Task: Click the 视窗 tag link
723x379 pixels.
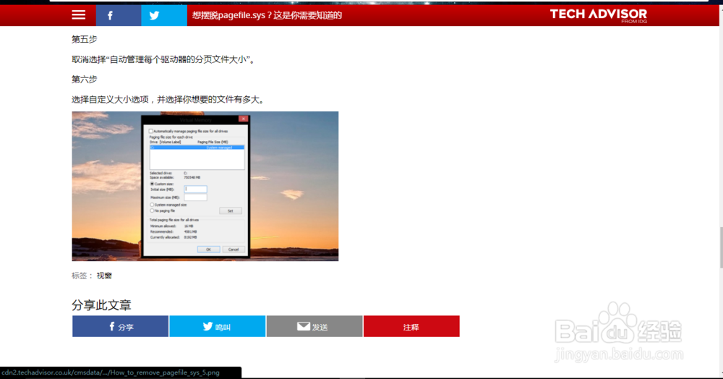Action: click(104, 276)
